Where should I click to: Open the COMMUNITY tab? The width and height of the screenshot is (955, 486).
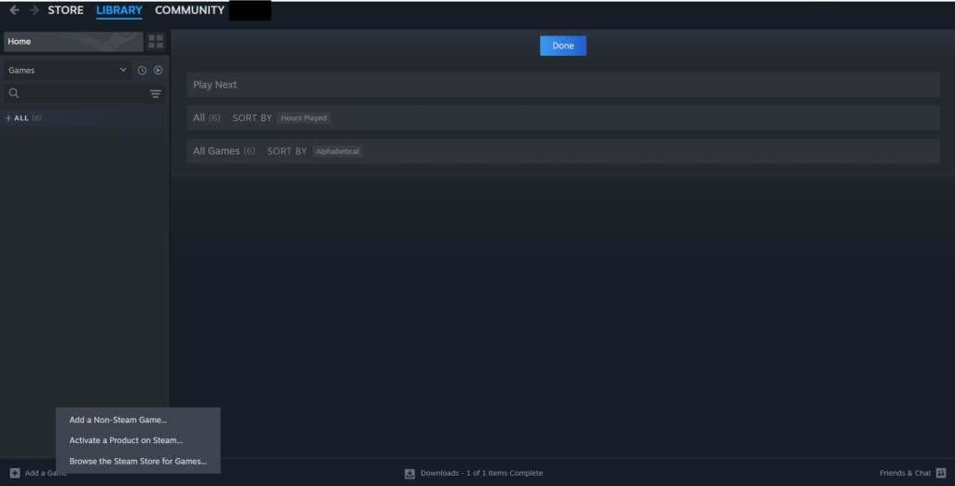(x=189, y=10)
